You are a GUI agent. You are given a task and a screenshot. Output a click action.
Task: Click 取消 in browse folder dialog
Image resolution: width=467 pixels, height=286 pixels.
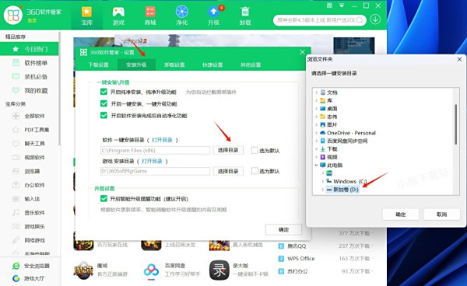[441, 214]
